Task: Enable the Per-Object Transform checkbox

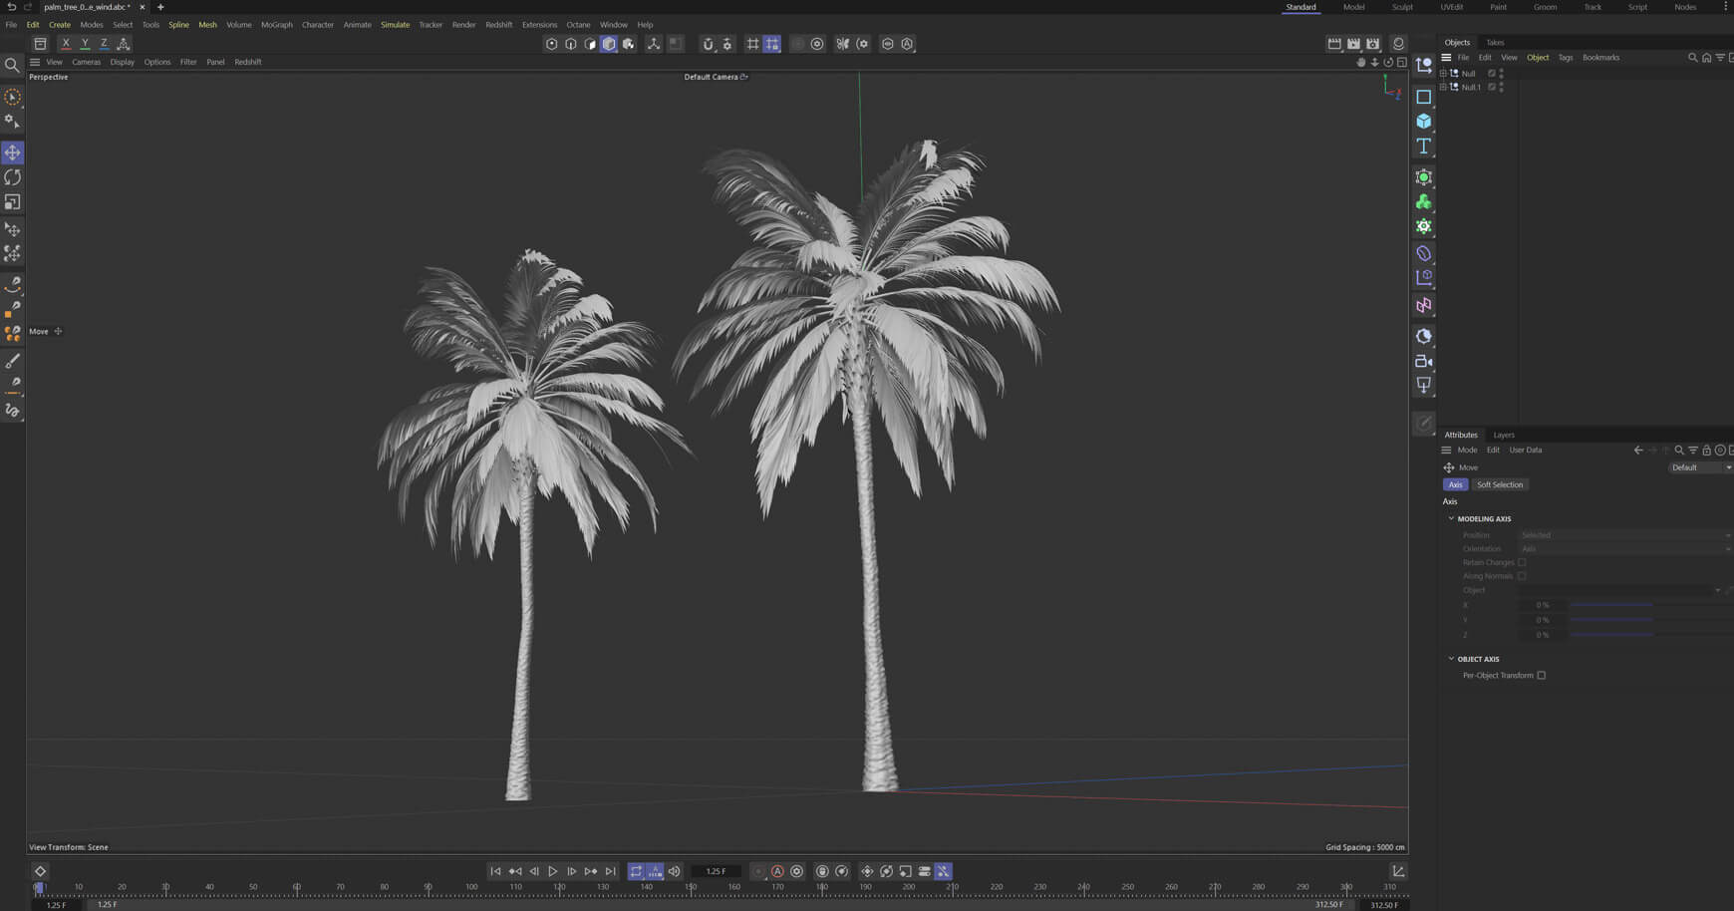Action: 1541,676
